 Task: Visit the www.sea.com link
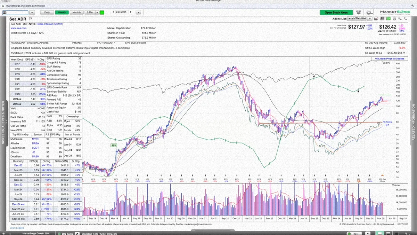[18, 28]
